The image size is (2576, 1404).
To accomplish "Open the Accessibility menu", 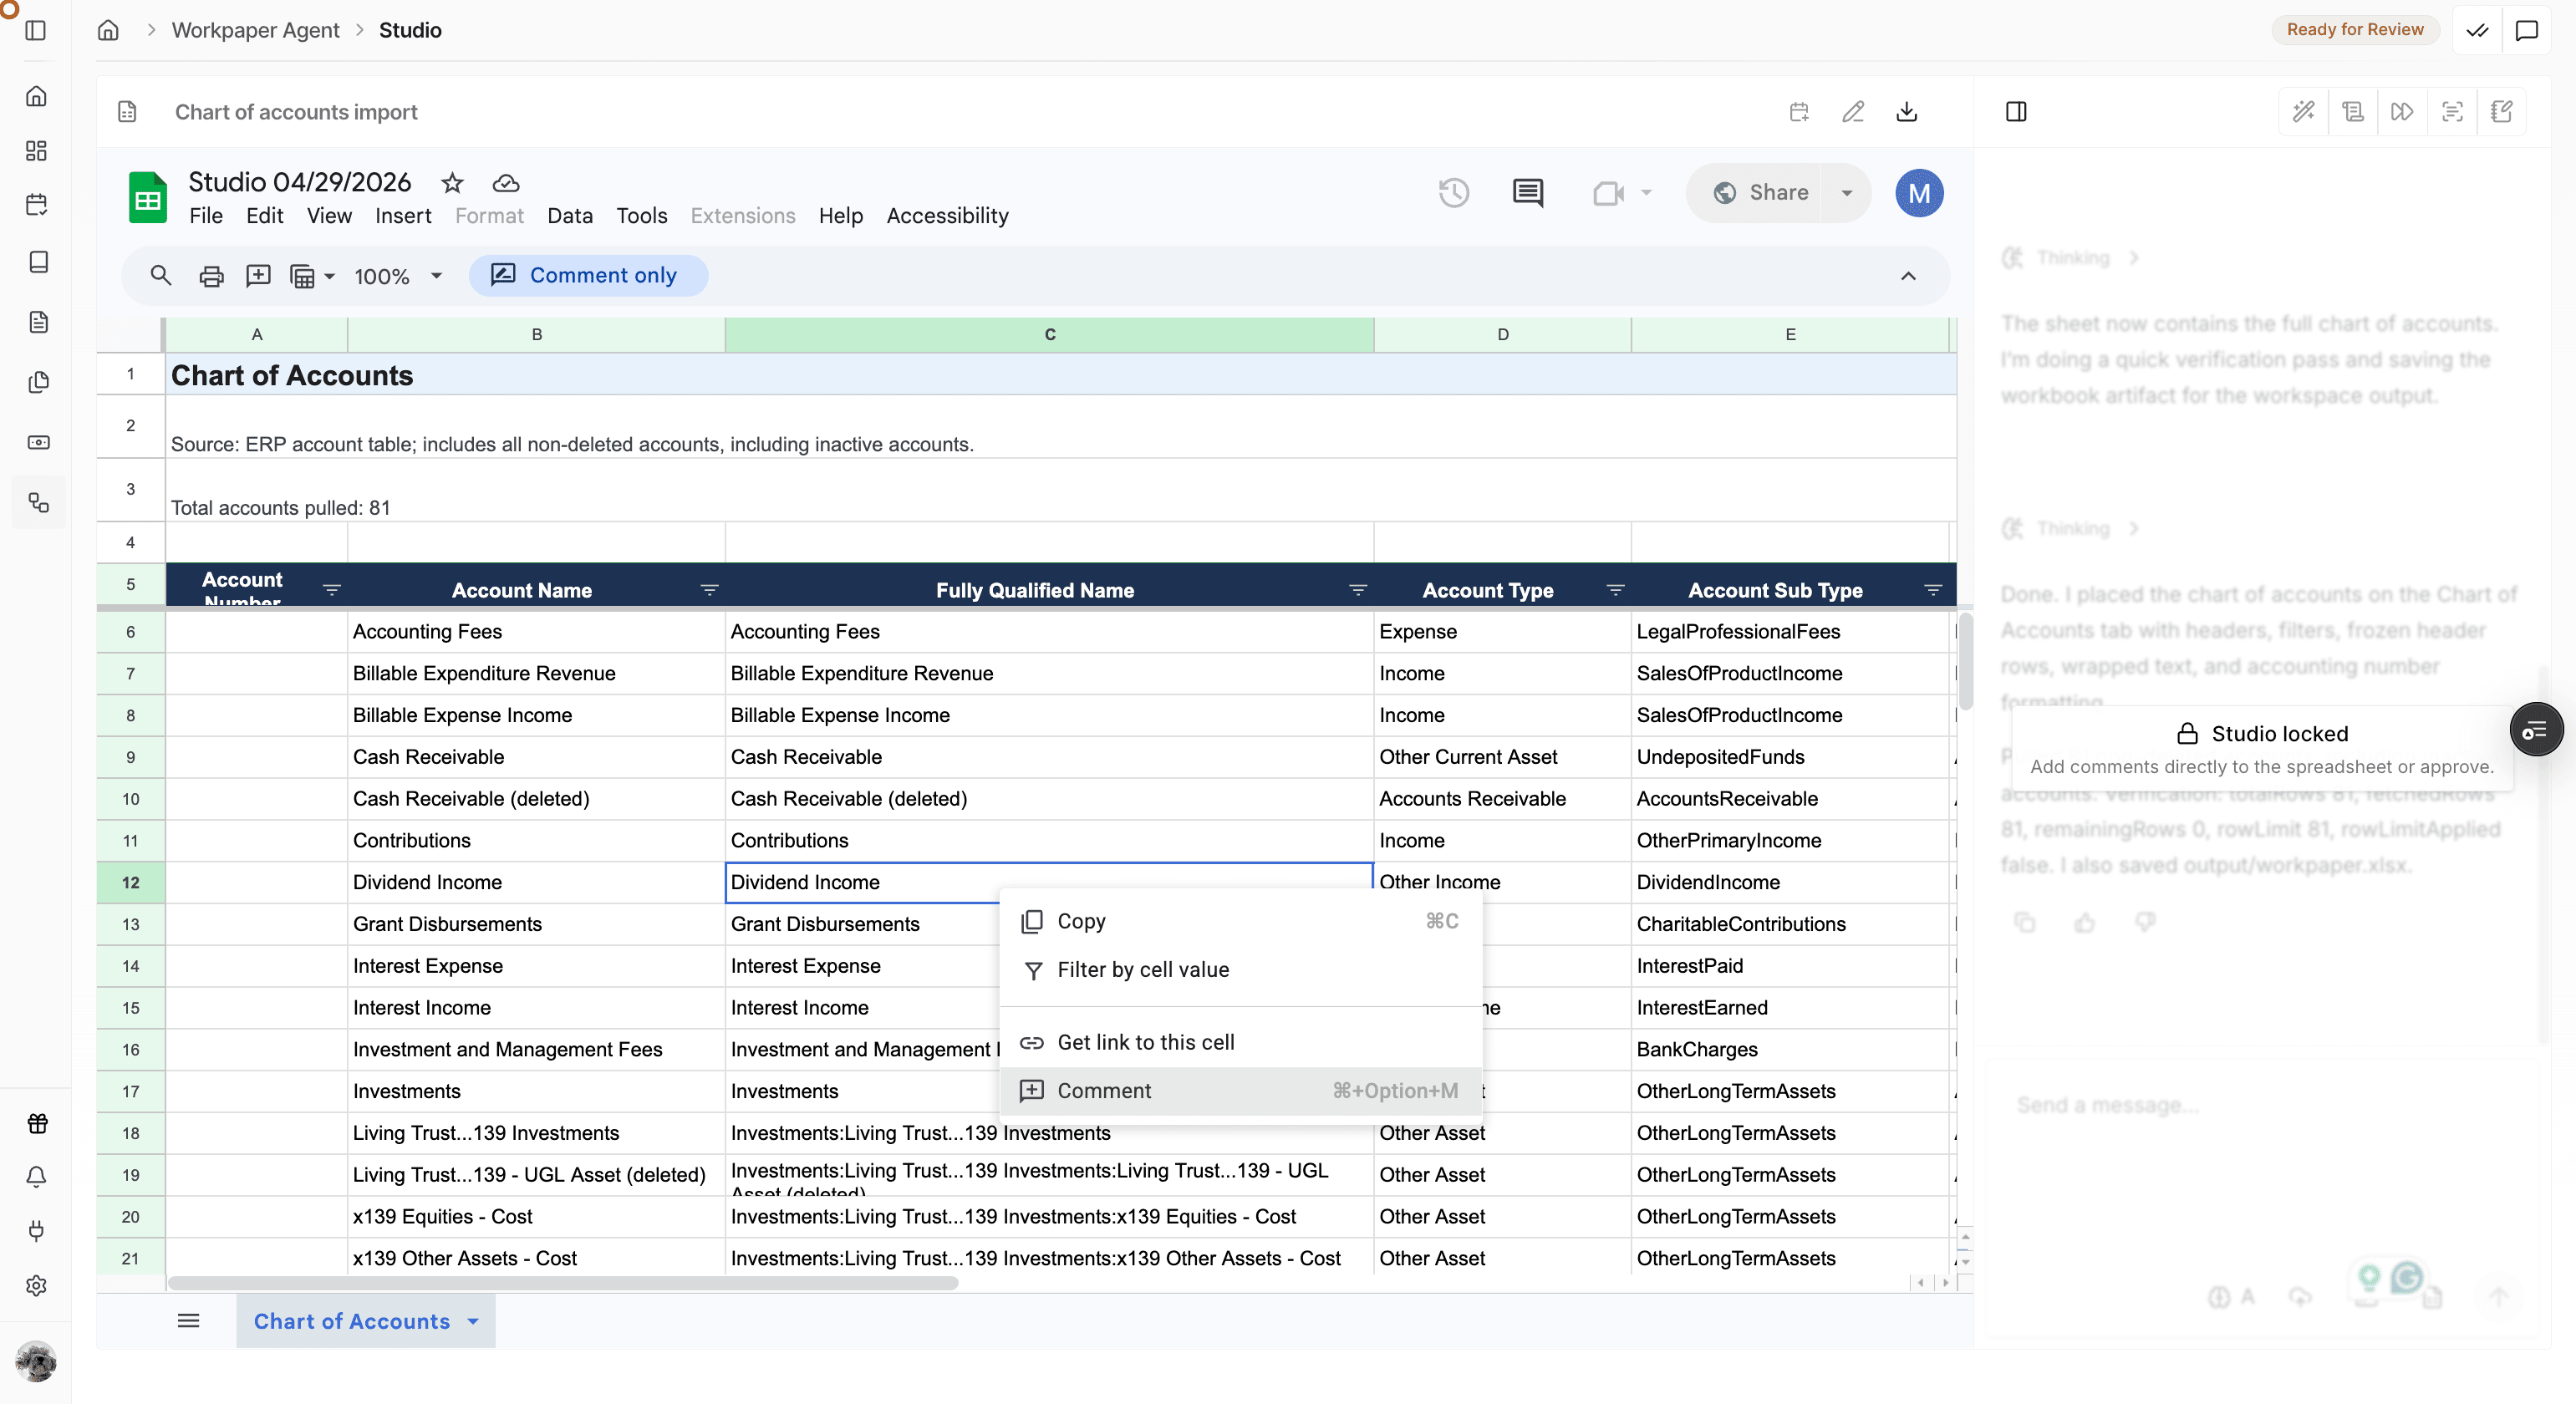I will pyautogui.click(x=948, y=216).
